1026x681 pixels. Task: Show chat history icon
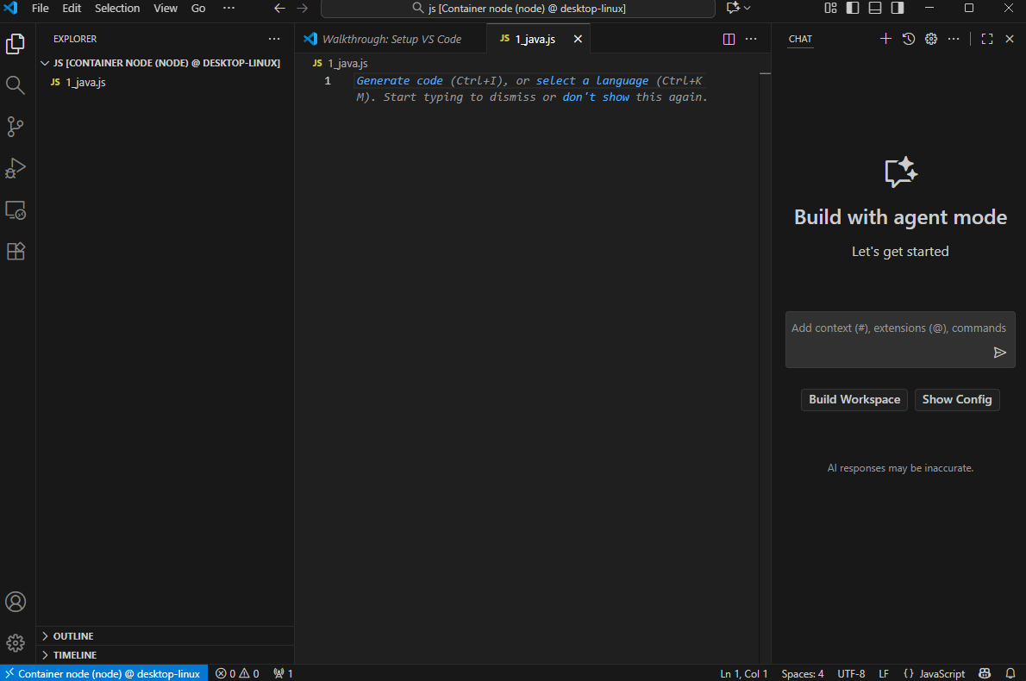pyautogui.click(x=908, y=39)
